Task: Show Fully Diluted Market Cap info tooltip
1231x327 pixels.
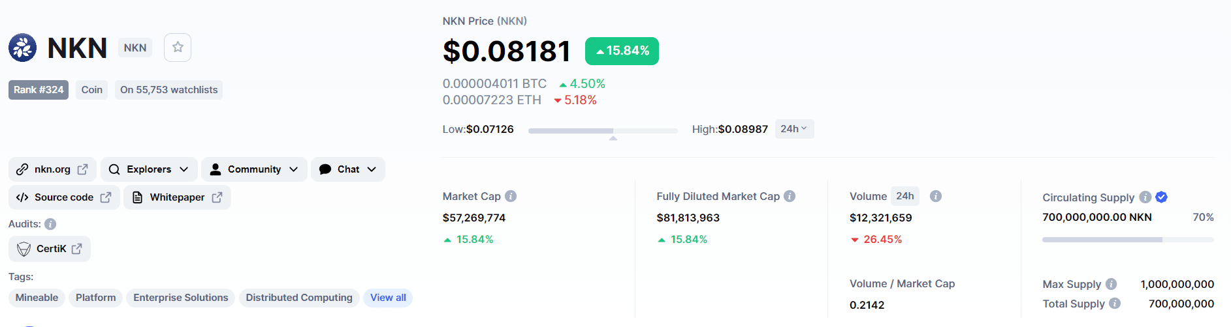Action: pyautogui.click(x=790, y=196)
